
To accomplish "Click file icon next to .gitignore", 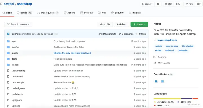I will click(8, 100).
